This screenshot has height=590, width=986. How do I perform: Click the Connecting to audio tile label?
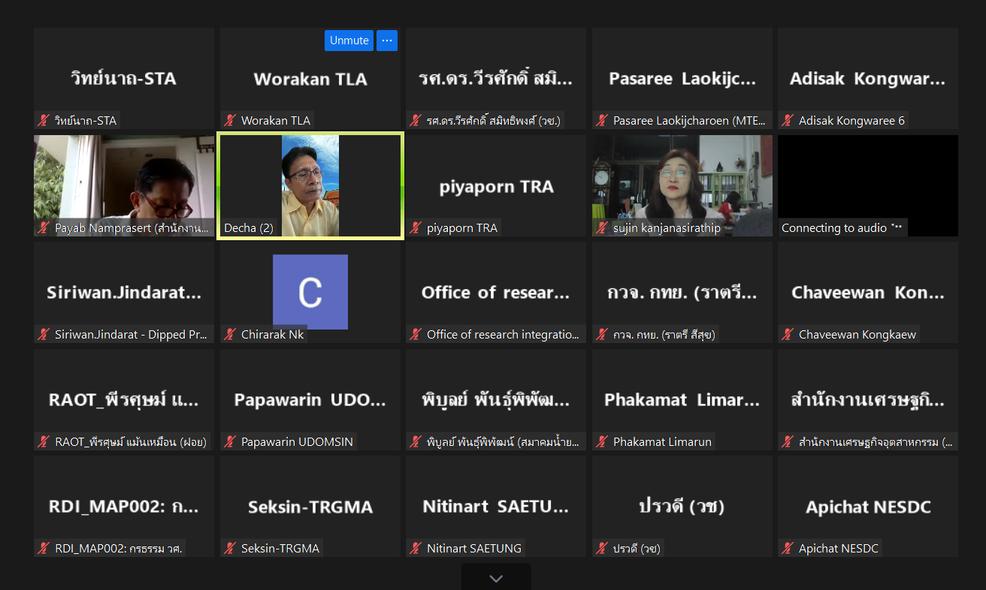tap(842, 227)
